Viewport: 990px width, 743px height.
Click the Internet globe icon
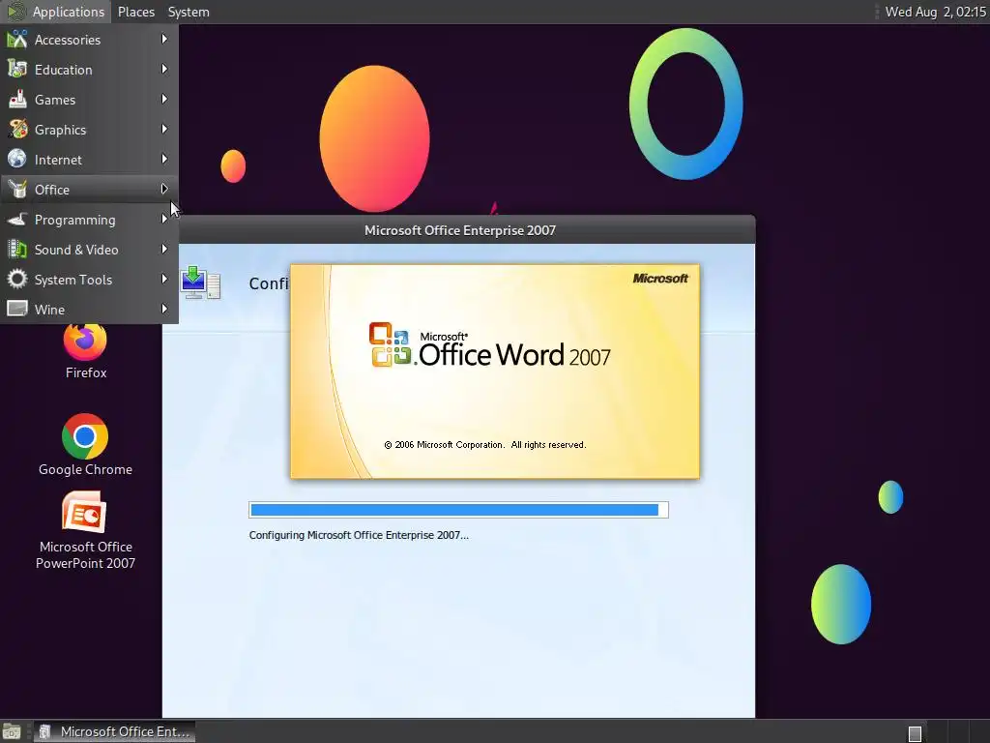click(17, 160)
